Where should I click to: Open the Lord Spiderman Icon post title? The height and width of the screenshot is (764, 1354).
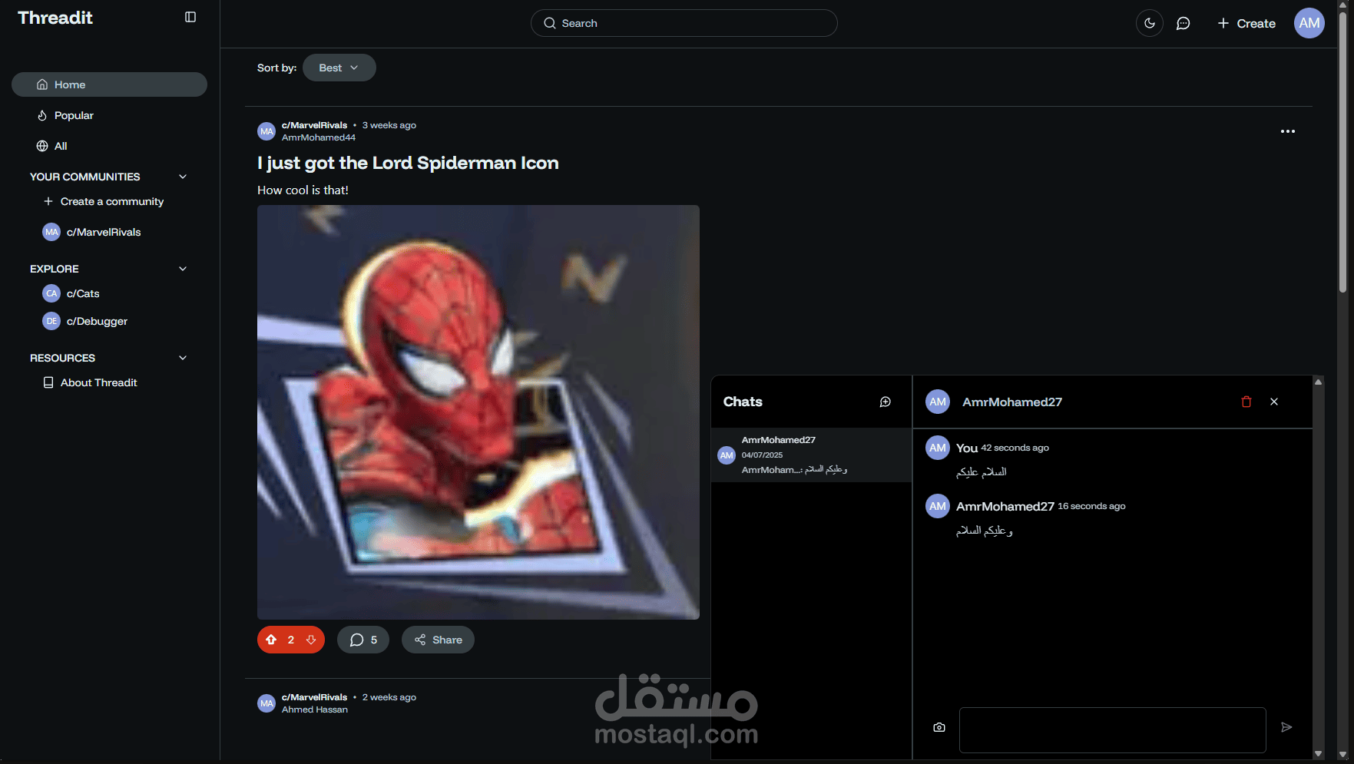tap(408, 163)
